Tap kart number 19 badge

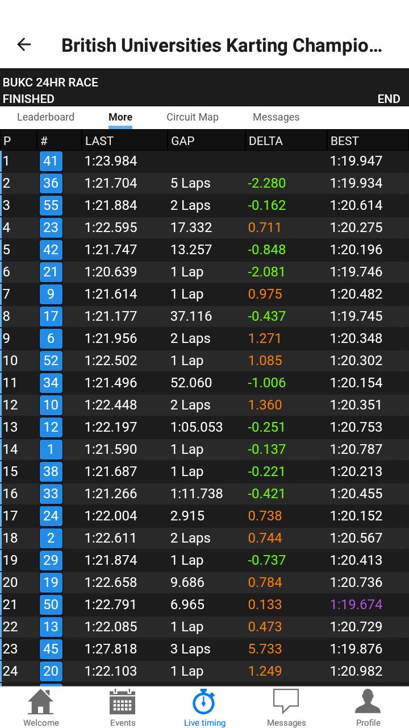51,582
